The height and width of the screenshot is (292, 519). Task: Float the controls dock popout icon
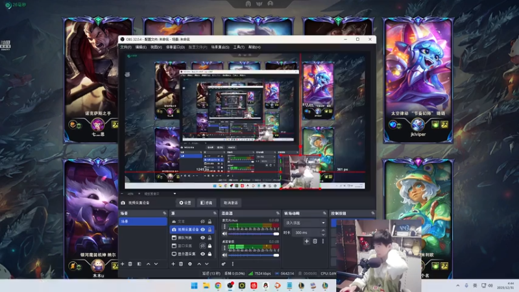[x=372, y=213]
